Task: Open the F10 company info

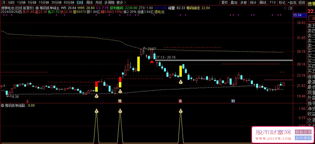Action: pyautogui.click(x=272, y=3)
